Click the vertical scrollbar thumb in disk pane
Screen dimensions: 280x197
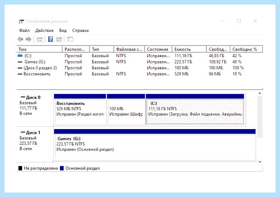pyautogui.click(x=260, y=117)
